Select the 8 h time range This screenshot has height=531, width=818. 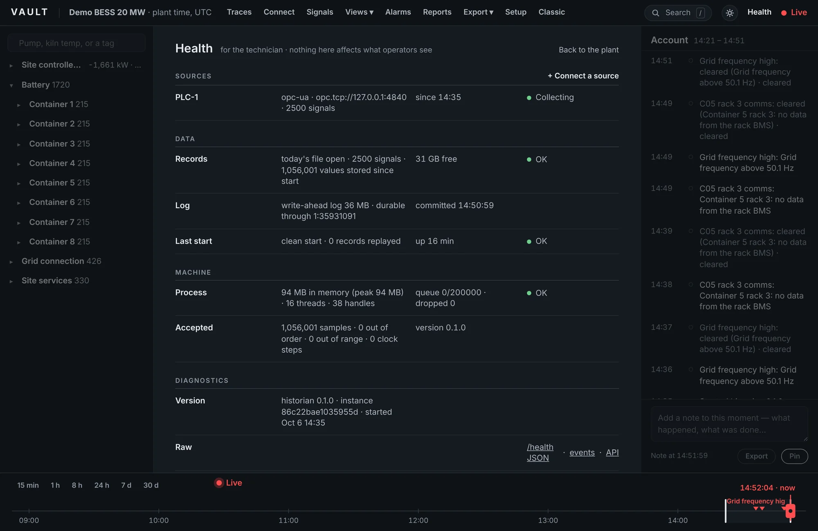pos(77,485)
